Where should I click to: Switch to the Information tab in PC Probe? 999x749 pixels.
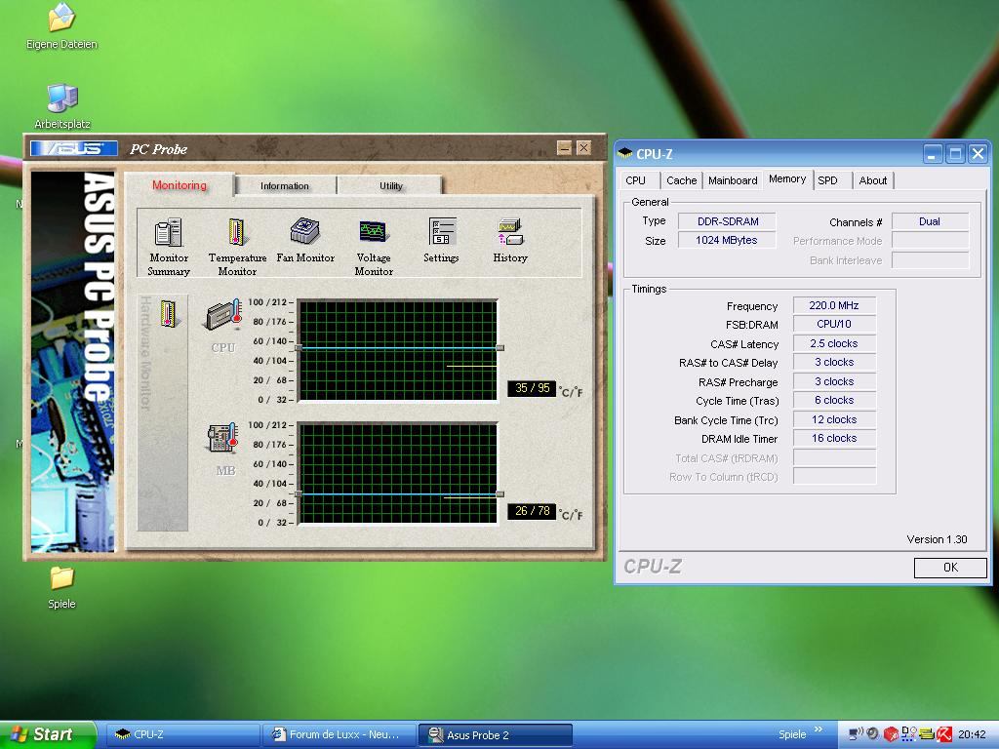285,185
